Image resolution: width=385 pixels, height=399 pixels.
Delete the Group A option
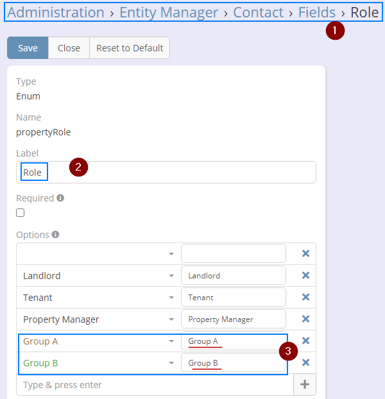305,341
